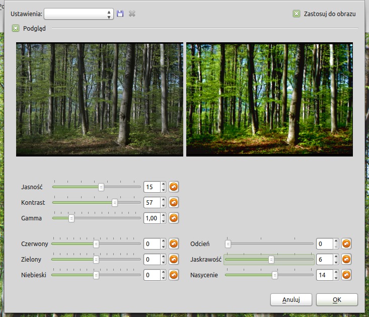This screenshot has width=369, height=317.
Task: Increase Jasność value with up arrow
Action: click(163, 184)
